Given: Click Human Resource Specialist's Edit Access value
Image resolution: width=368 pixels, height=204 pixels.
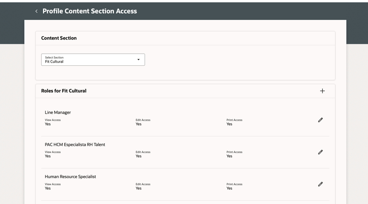Looking at the screenshot, I should [138, 188].
